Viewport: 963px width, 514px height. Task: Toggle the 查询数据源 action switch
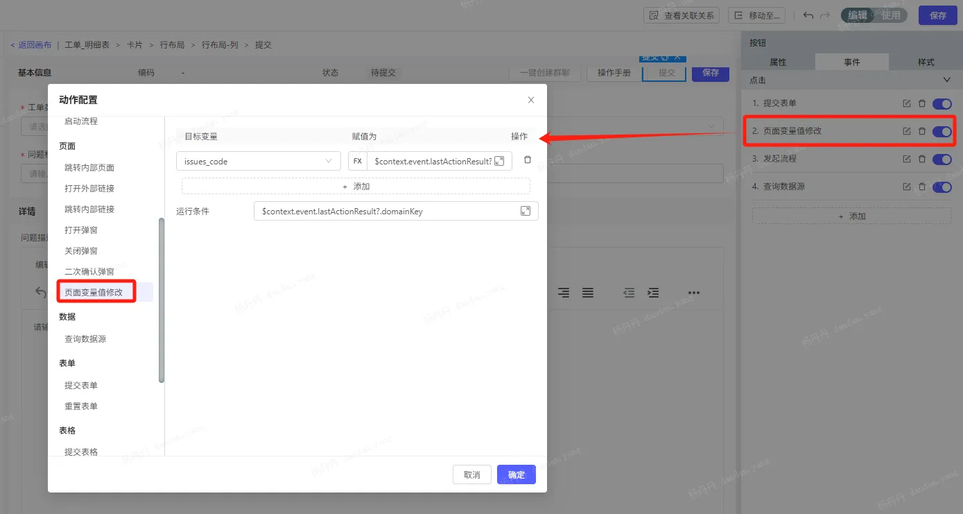[x=942, y=187]
